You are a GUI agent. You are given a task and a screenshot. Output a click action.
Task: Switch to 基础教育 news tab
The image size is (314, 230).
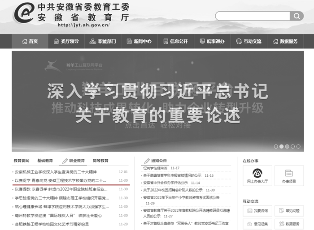pyautogui.click(x=45, y=161)
